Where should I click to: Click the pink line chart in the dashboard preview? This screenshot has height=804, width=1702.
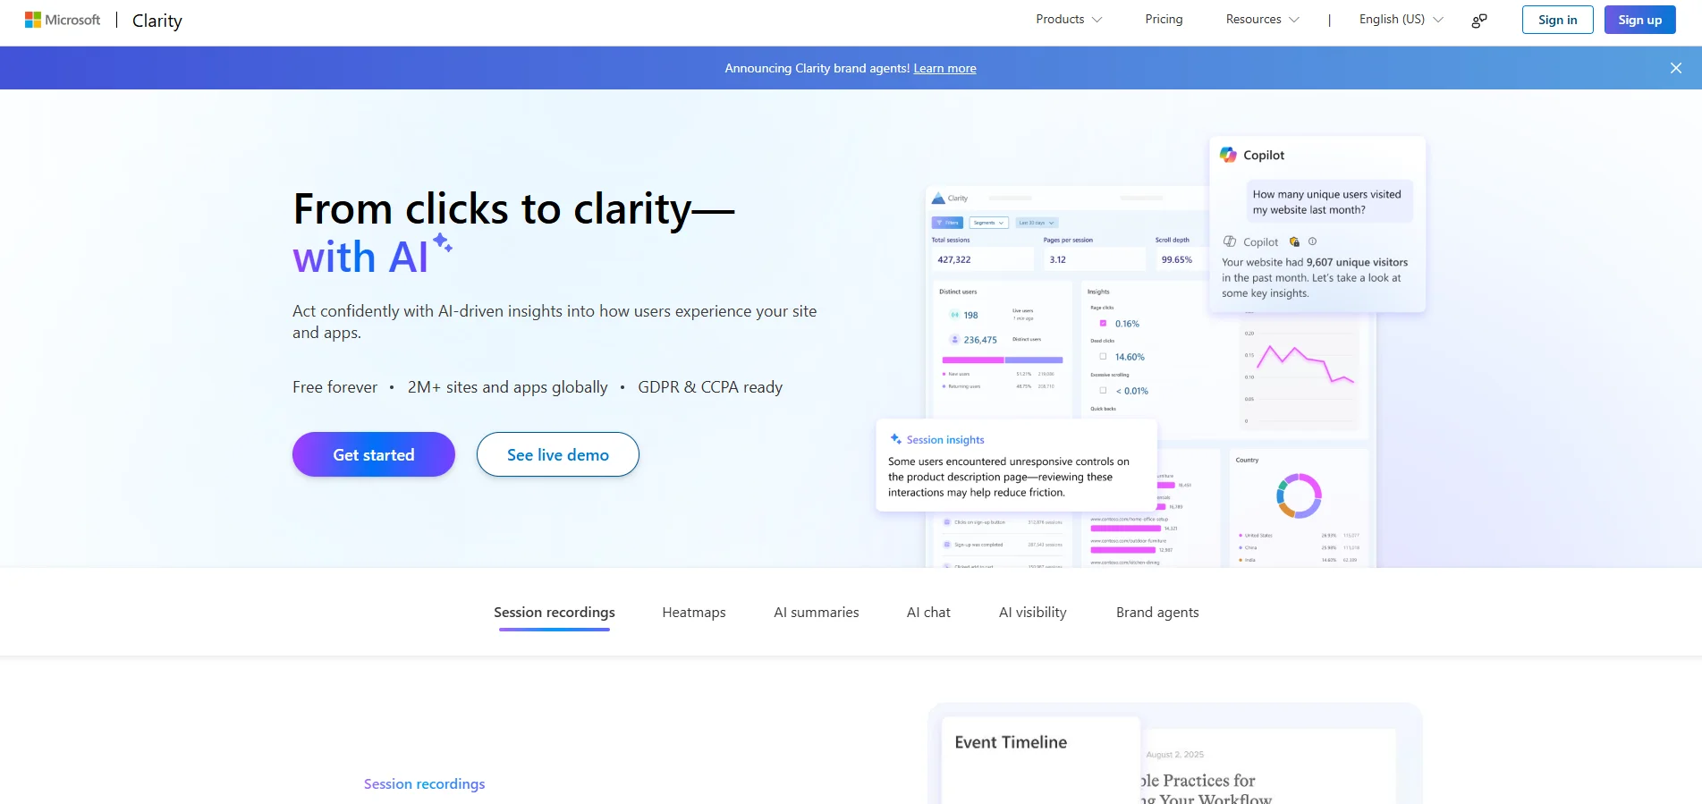[x=1306, y=364]
